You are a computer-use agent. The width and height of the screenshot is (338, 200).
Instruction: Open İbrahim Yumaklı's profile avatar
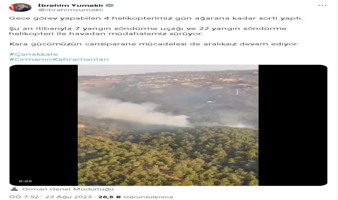click(20, 7)
